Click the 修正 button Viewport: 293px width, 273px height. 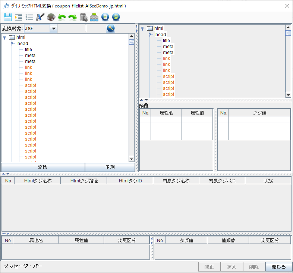[209, 267]
